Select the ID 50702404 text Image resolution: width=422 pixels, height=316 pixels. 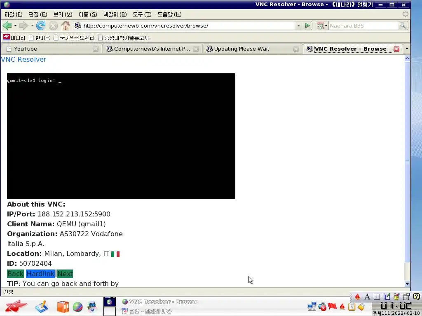35,264
